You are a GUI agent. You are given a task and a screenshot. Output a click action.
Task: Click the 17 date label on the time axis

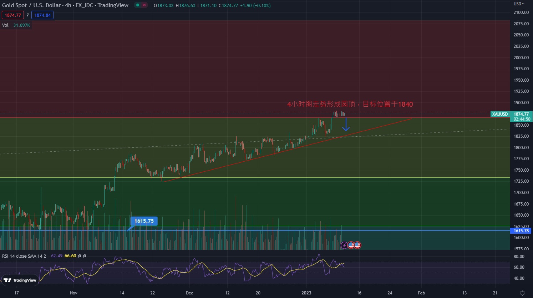(16, 293)
